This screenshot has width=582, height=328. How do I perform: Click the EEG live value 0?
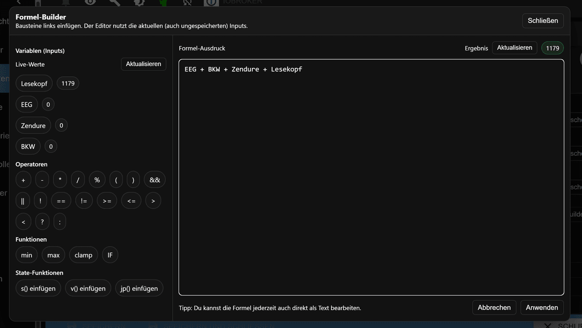pyautogui.click(x=48, y=104)
